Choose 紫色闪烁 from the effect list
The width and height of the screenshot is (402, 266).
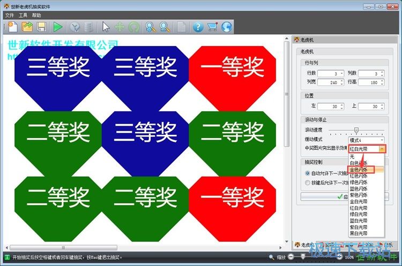point(367,195)
